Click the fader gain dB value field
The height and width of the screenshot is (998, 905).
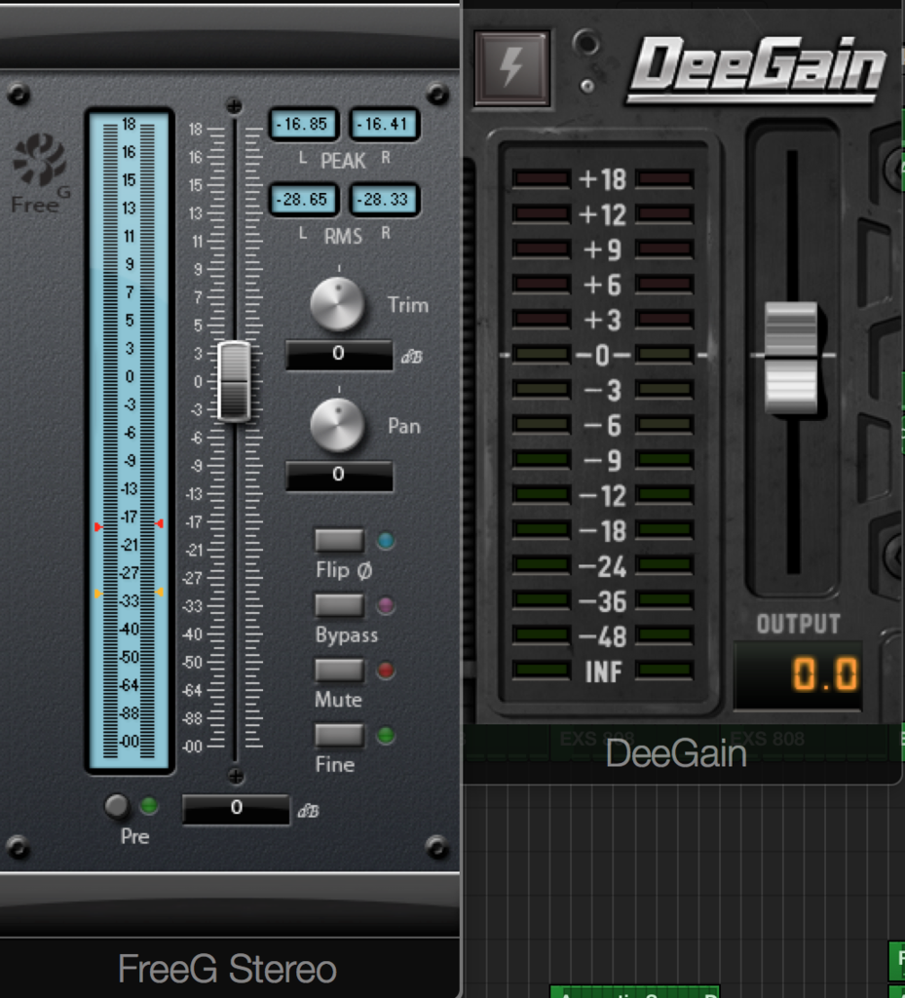[x=236, y=808]
